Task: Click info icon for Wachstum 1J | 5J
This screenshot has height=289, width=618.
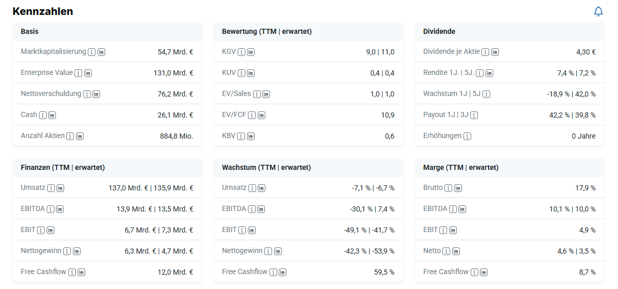Action: (x=486, y=94)
